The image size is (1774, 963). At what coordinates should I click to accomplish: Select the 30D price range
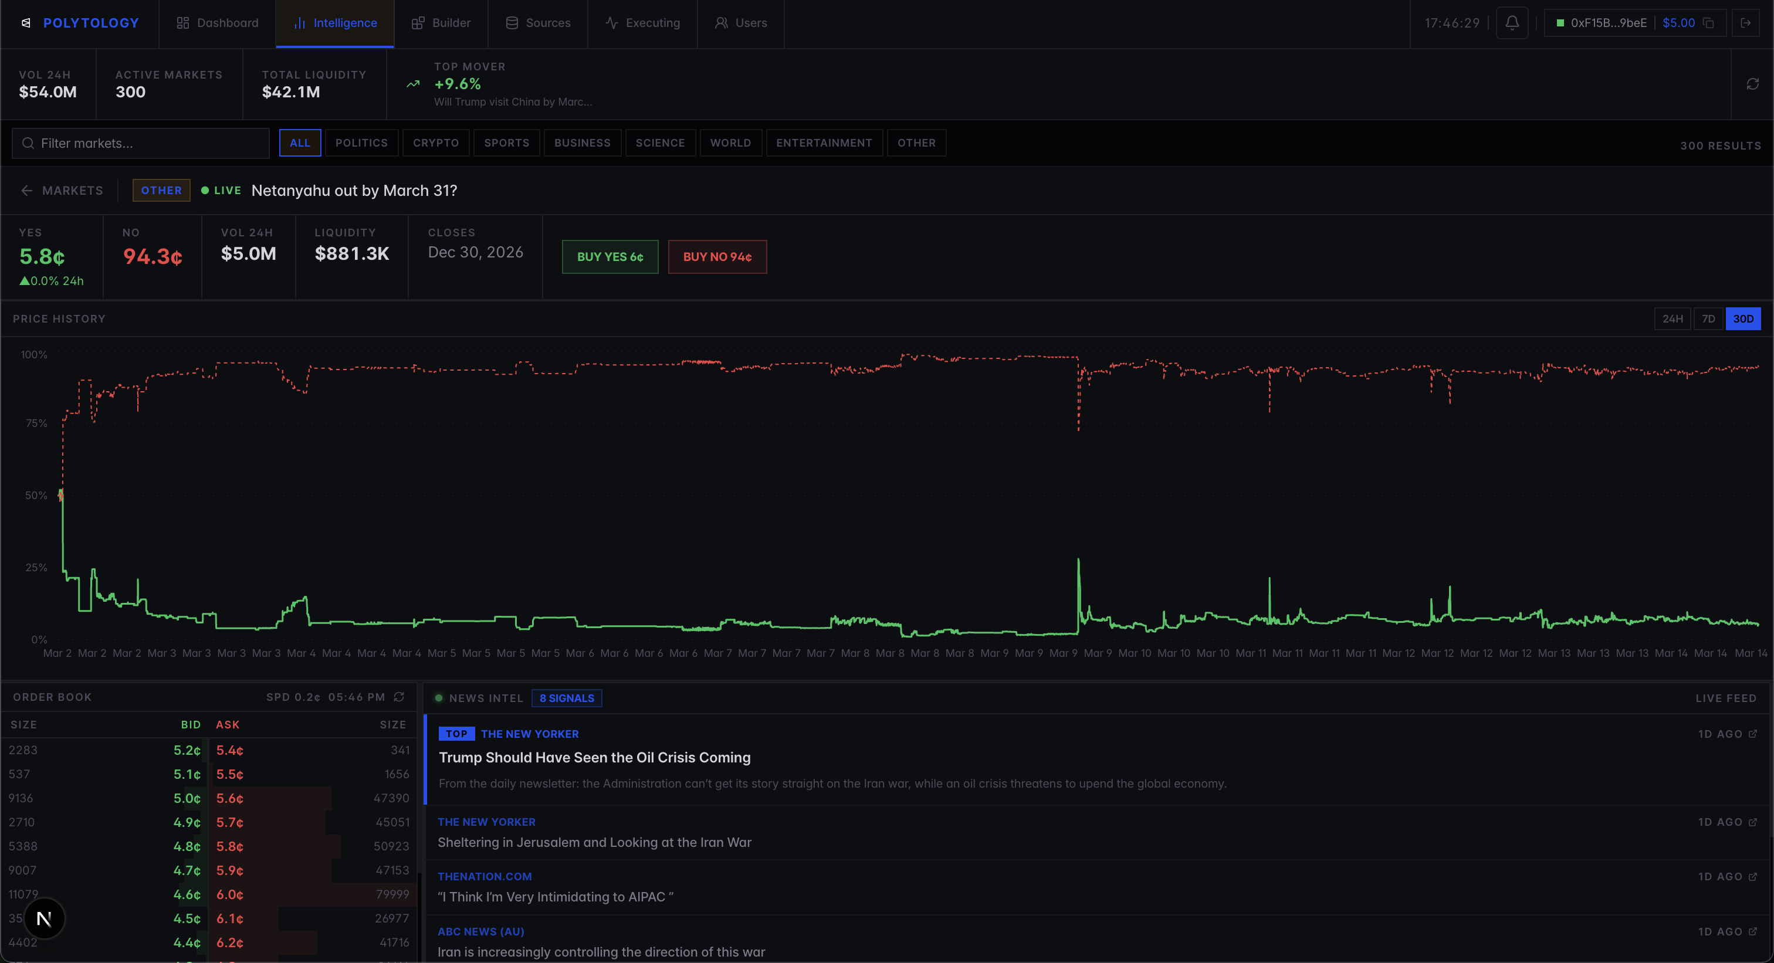[x=1743, y=318]
